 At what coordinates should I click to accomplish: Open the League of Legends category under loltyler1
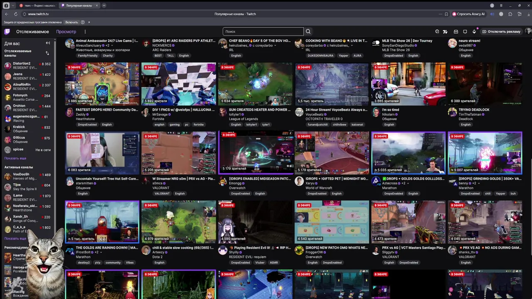(244, 119)
